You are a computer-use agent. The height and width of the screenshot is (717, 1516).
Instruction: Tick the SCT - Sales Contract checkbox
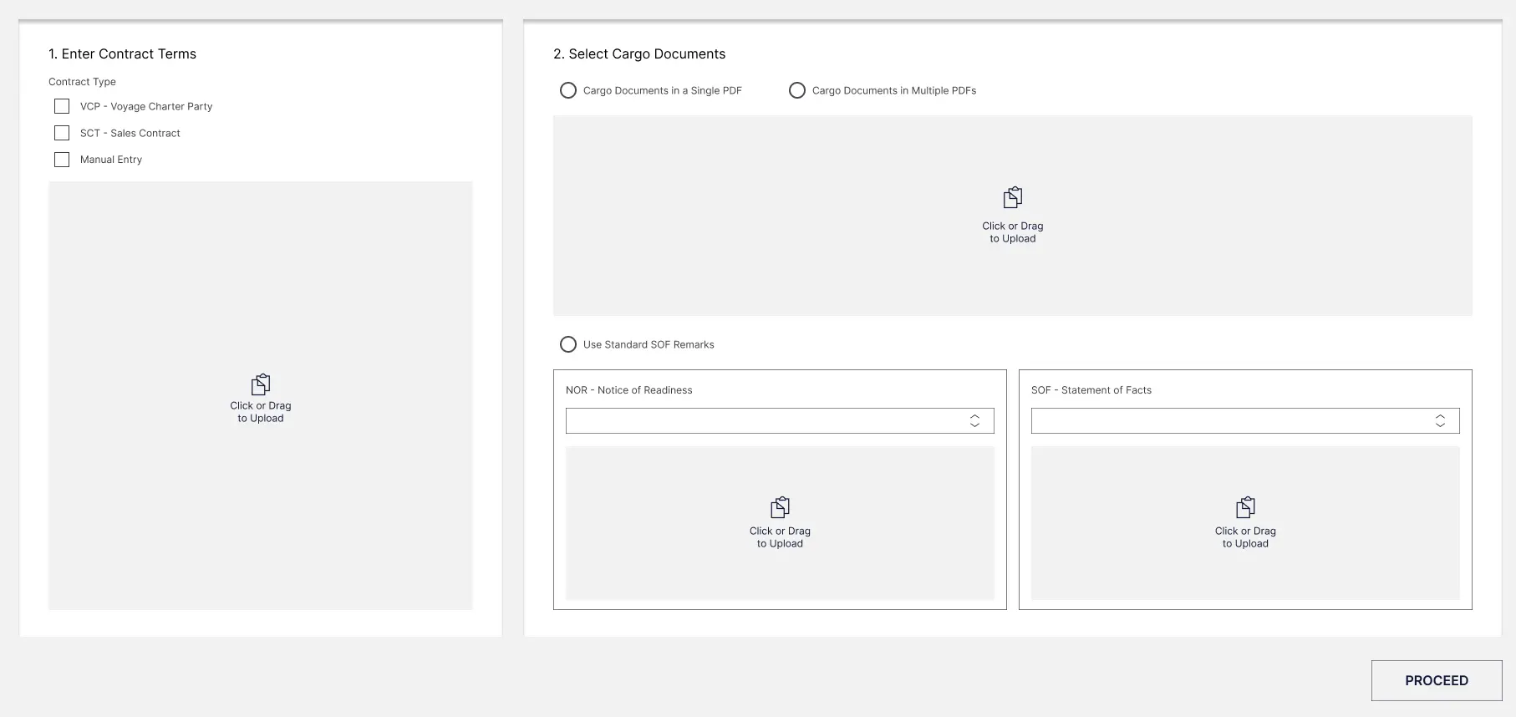[62, 133]
